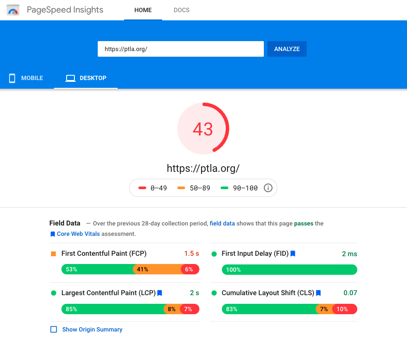Click the mobile phone icon

pos(12,78)
